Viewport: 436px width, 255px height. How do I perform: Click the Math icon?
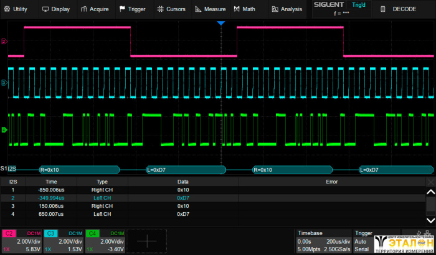pos(237,9)
